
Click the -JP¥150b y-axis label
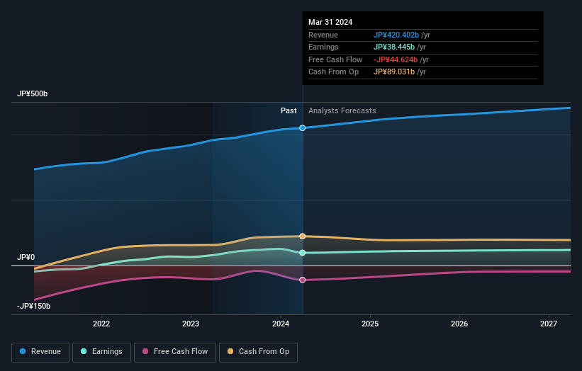point(34,306)
